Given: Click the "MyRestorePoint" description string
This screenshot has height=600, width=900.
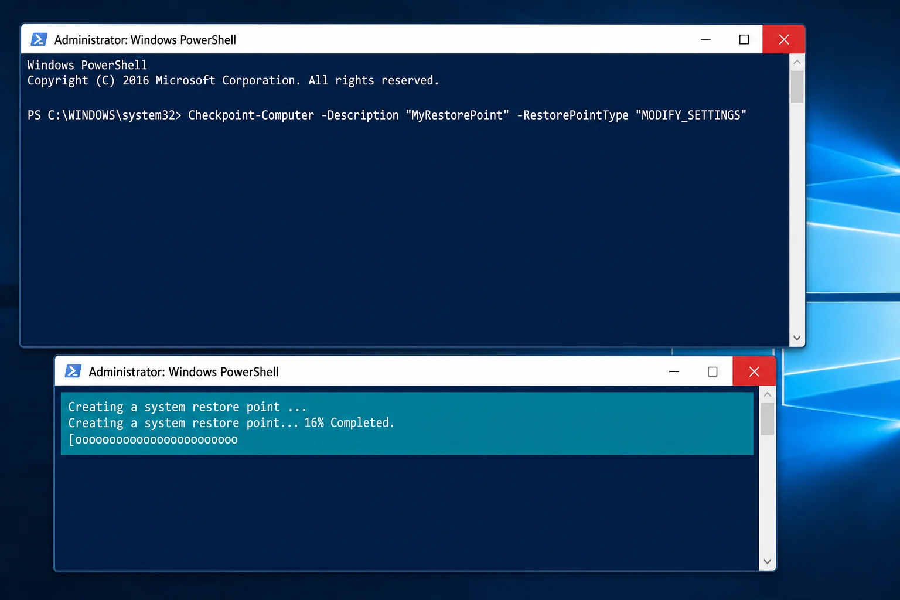Looking at the screenshot, I should point(457,115).
